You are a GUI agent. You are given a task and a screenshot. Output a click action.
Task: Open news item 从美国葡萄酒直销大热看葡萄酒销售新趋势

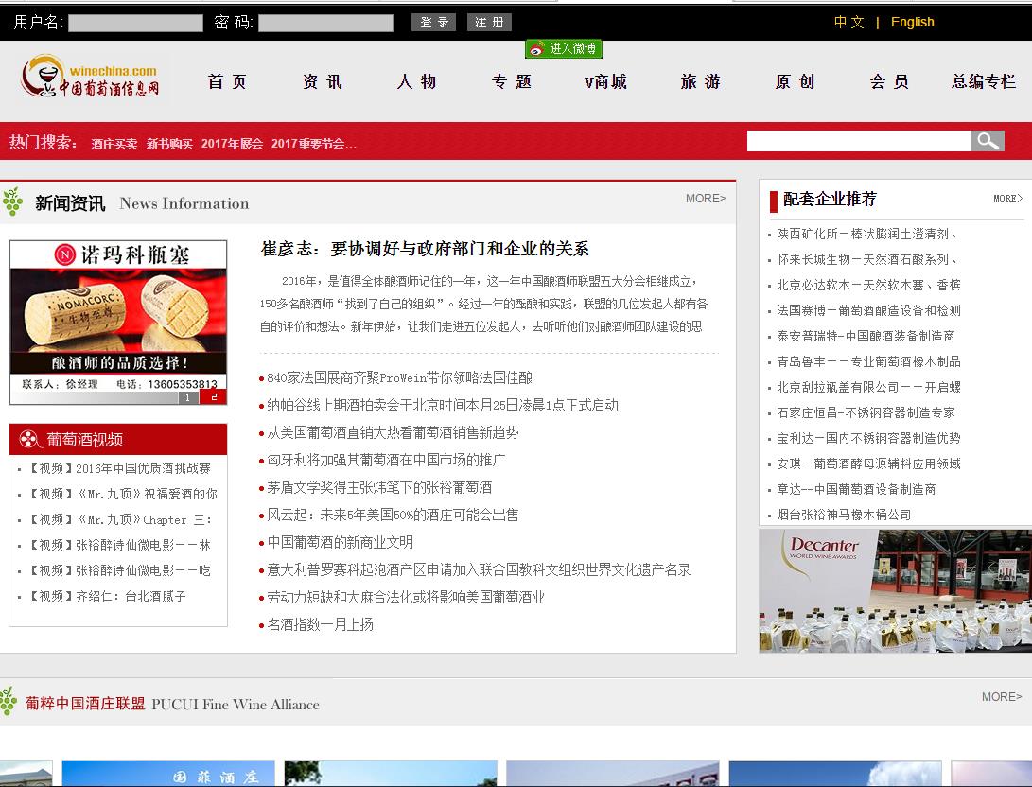click(x=393, y=432)
